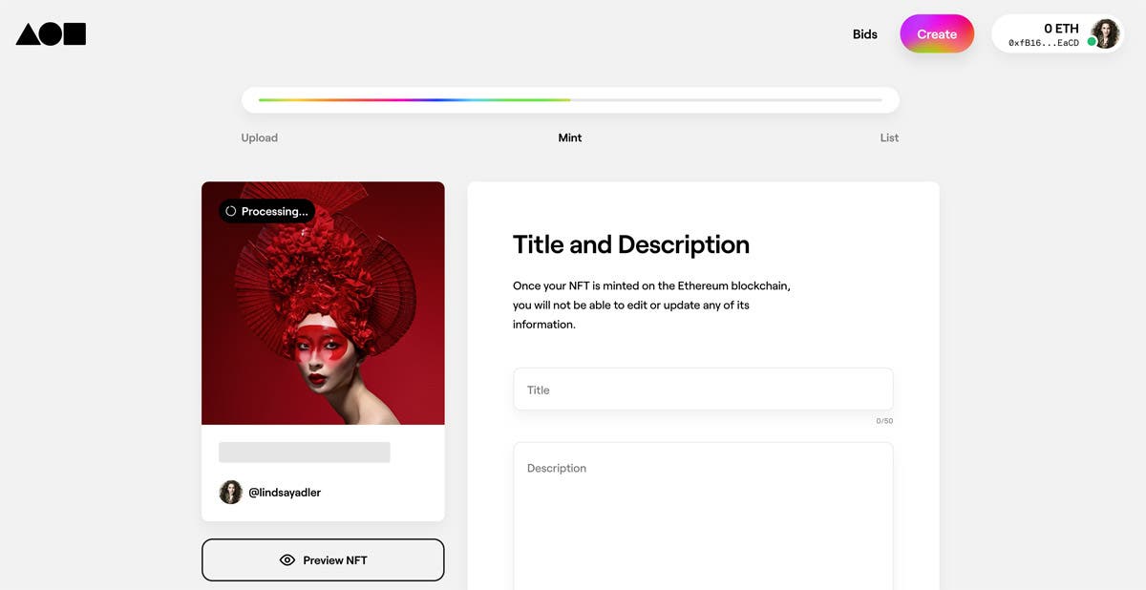Select the List step label

pyautogui.click(x=889, y=137)
